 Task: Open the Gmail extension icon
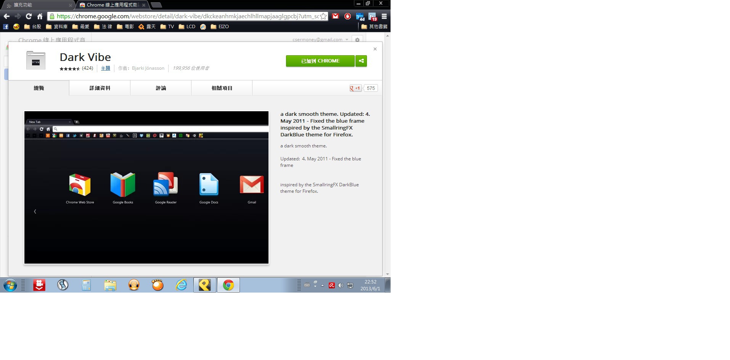click(x=335, y=16)
